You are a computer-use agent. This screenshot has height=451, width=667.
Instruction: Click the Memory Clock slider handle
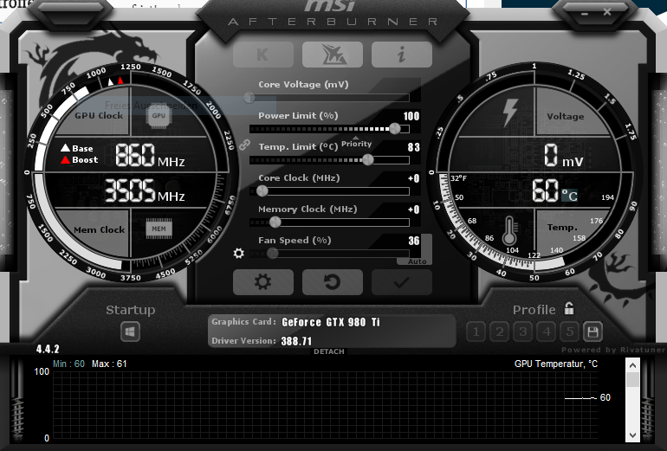[275, 222]
